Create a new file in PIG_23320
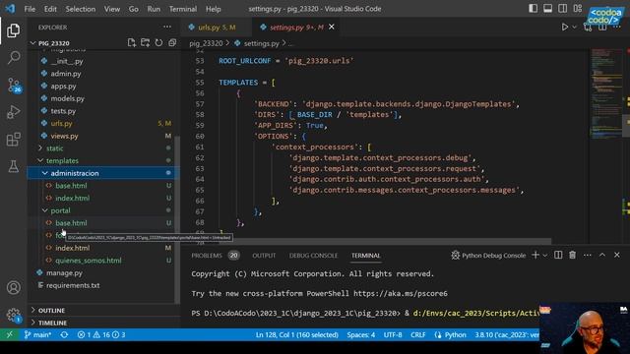630x354 pixels. (131, 43)
